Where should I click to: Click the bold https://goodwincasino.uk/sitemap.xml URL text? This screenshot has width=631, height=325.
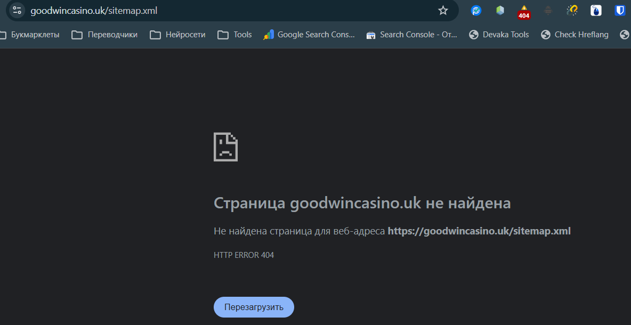tap(479, 231)
